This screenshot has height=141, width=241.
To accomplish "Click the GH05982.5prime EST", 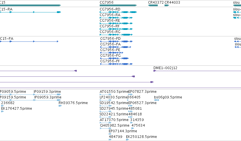I will coord(106,128).
